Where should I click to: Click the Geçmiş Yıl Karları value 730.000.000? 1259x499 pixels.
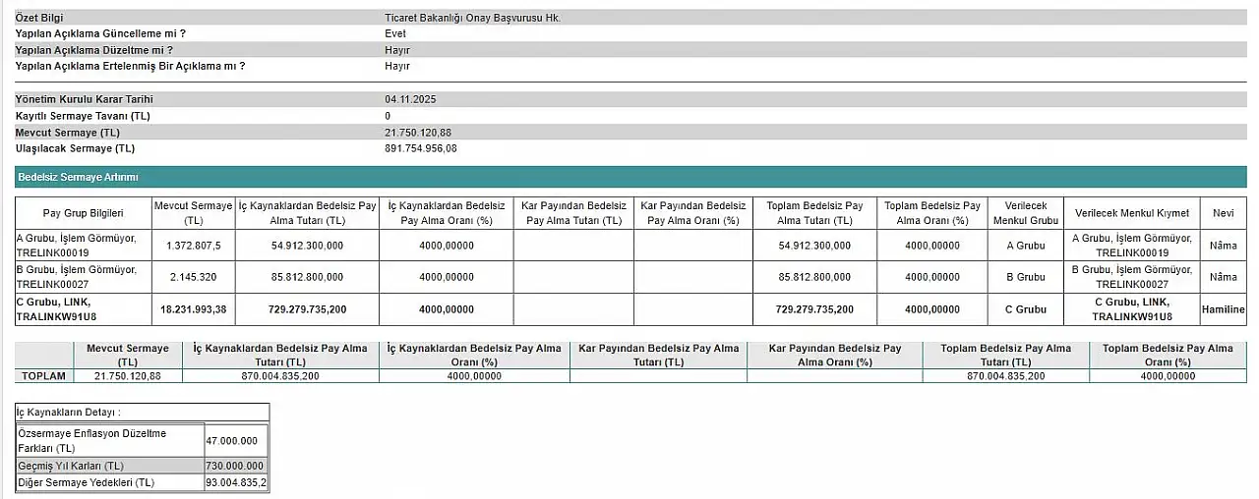click(235, 466)
